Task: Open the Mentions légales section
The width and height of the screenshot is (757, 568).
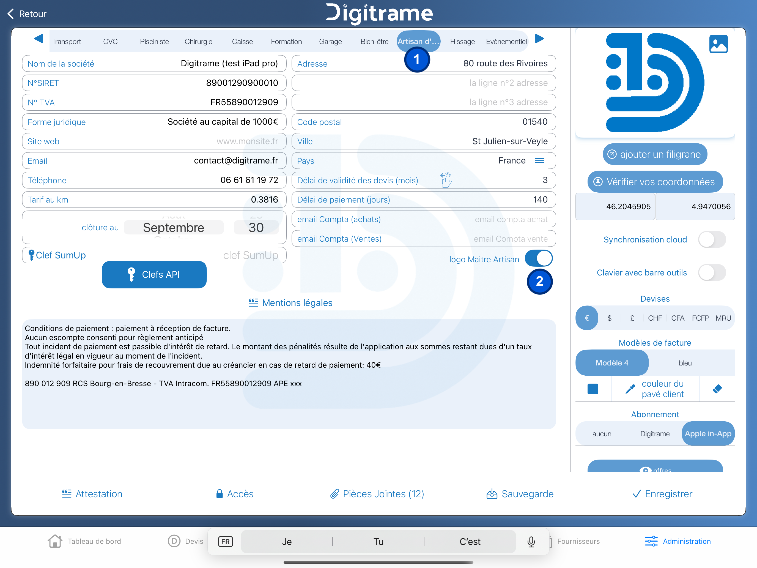Action: pyautogui.click(x=290, y=303)
